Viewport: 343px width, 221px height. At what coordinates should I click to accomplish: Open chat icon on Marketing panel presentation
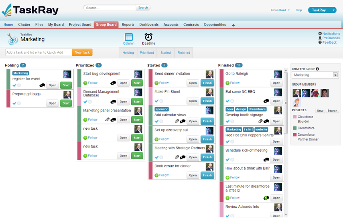(x=113, y=120)
